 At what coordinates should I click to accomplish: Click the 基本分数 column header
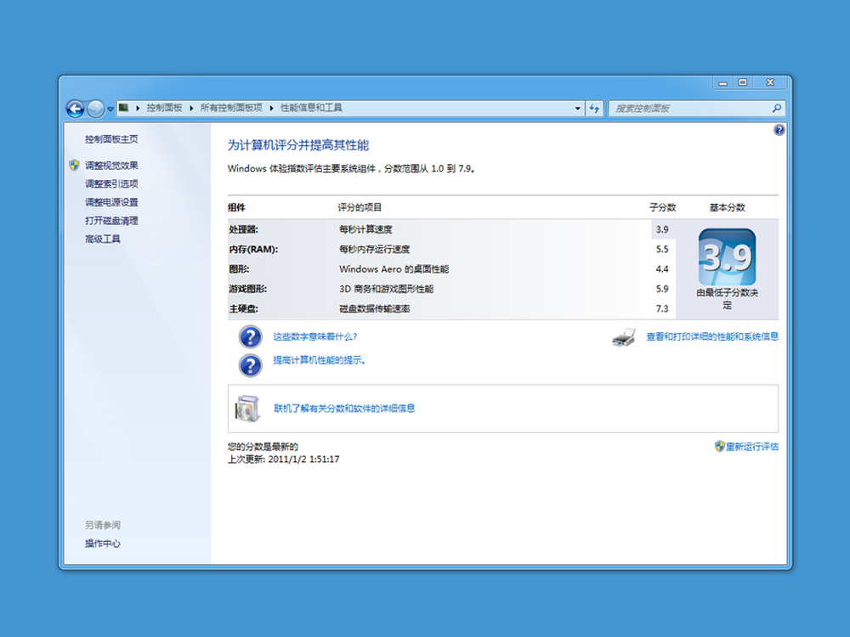728,207
